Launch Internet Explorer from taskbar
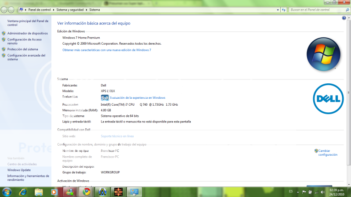The width and height of the screenshot is (351, 197). (x=22, y=192)
